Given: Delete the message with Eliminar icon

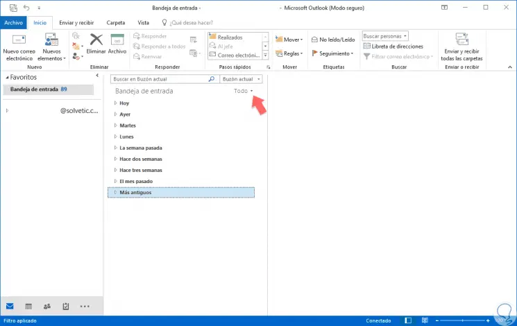Looking at the screenshot, I should point(96,44).
